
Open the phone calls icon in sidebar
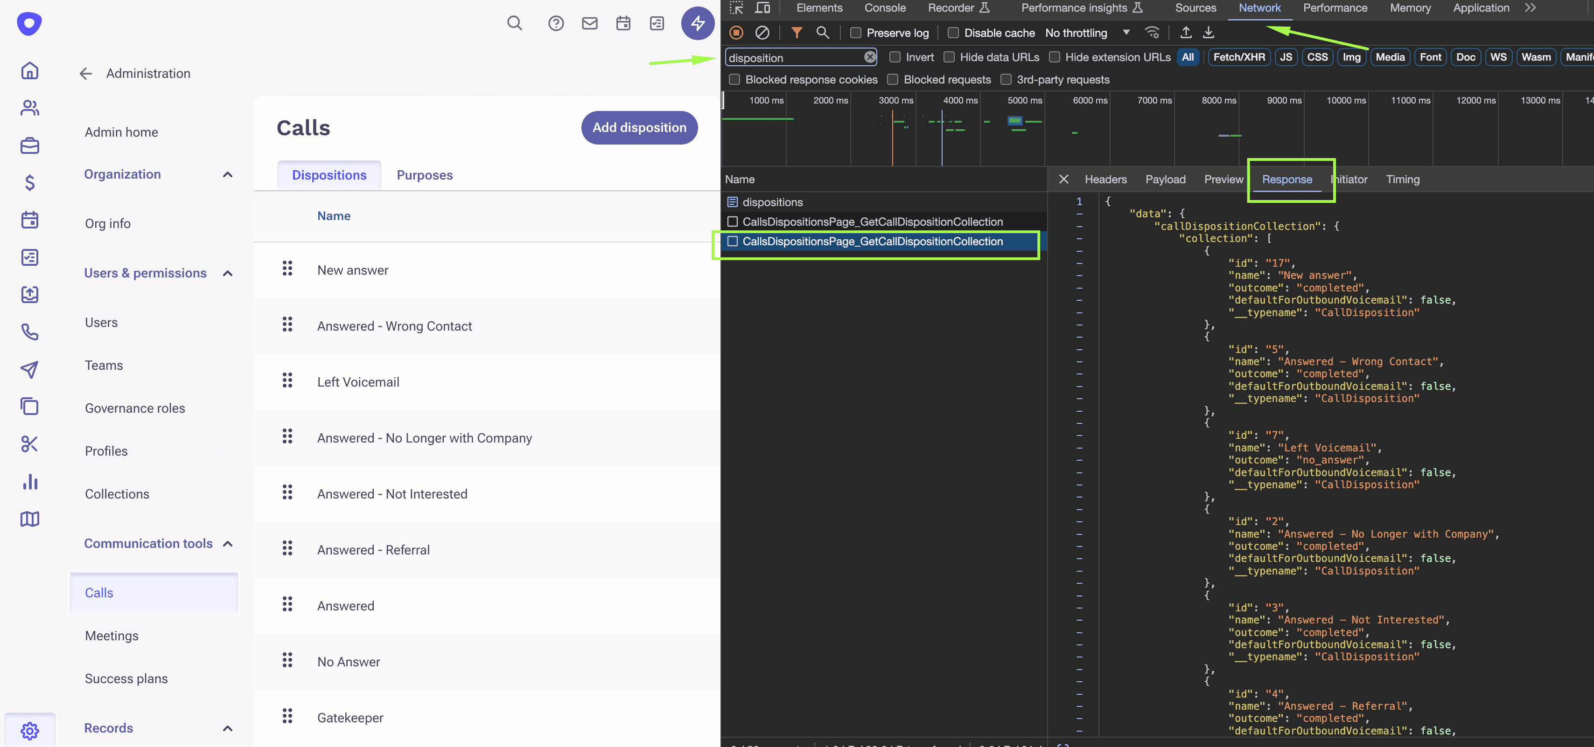[30, 332]
